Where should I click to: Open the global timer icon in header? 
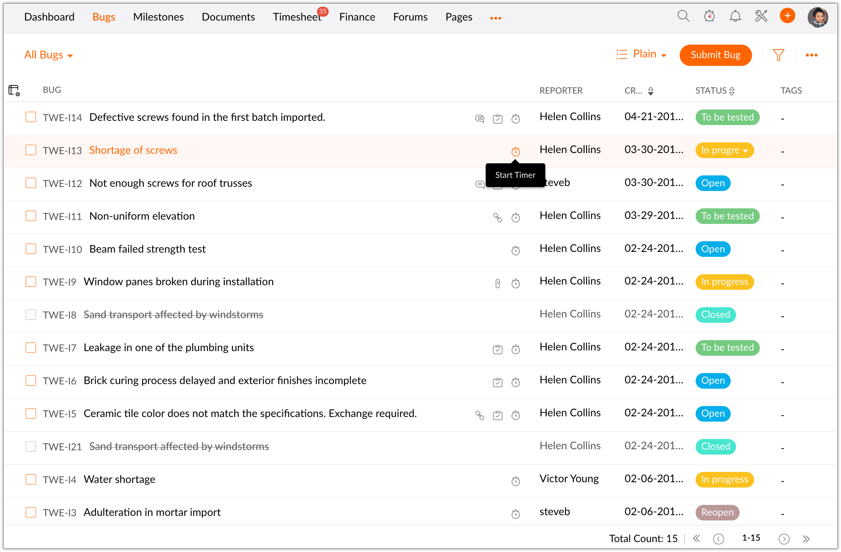coord(709,16)
